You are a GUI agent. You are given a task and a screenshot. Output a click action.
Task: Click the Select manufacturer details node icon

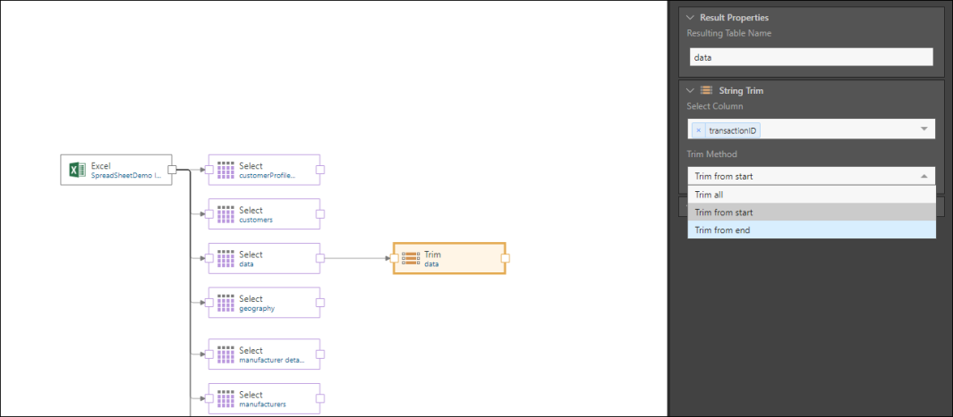[x=225, y=354]
